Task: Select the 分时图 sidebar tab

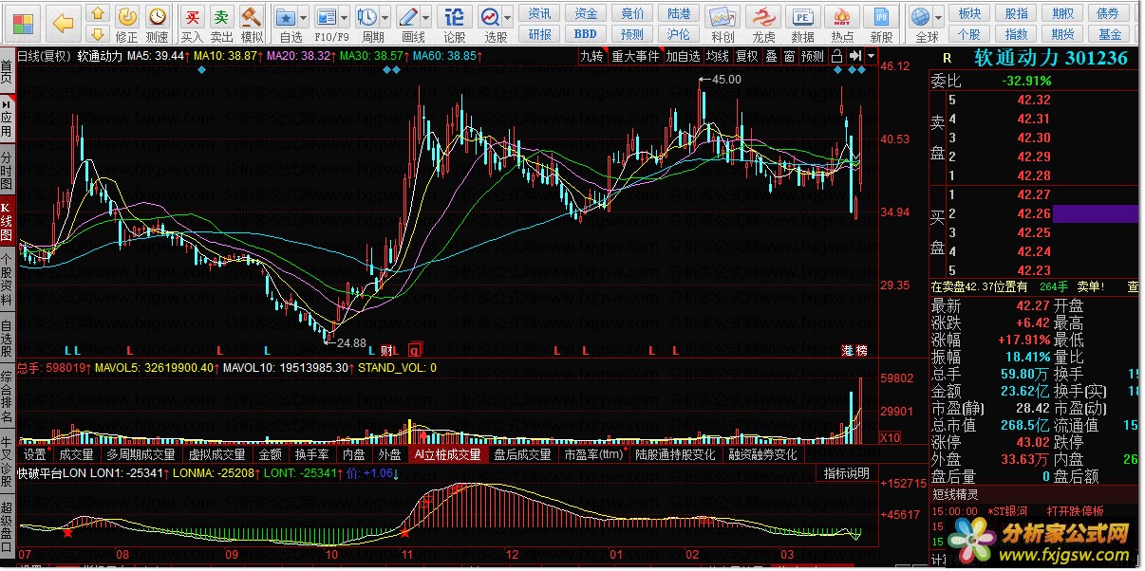Action: click(x=7, y=170)
